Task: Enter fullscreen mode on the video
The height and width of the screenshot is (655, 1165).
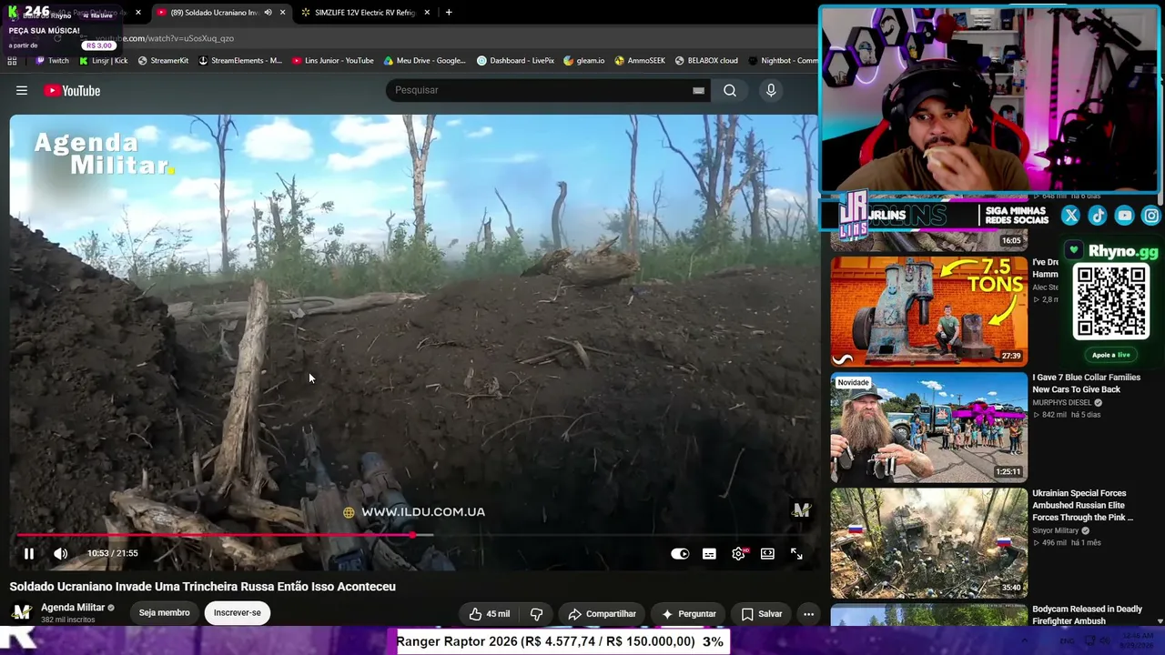Action: click(796, 553)
